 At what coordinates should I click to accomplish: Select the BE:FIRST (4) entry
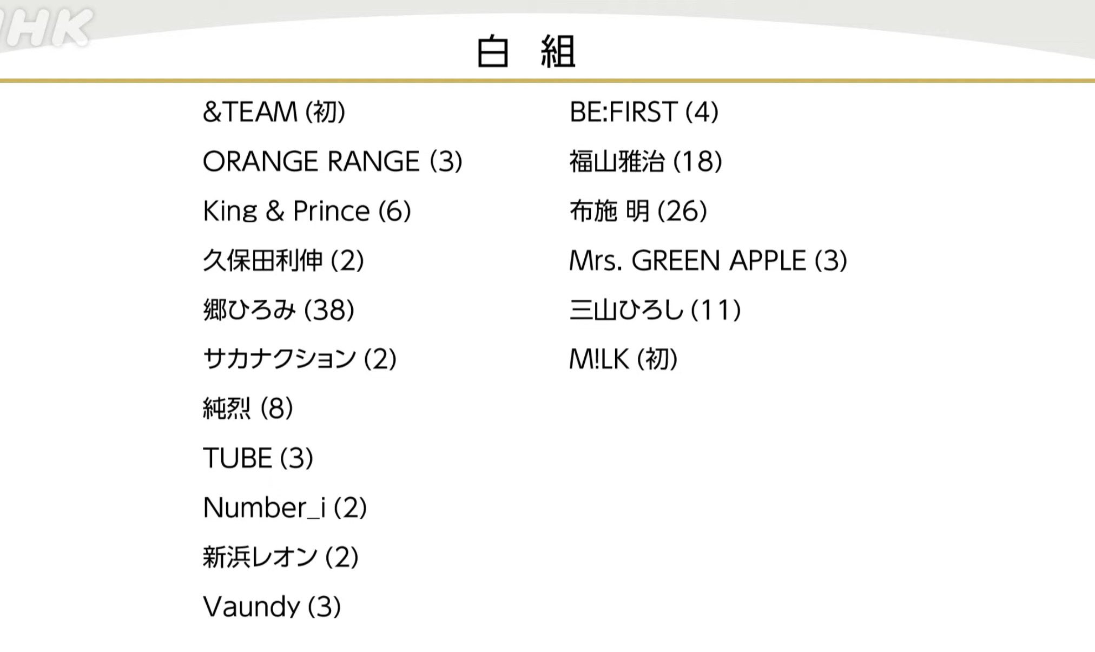point(644,112)
